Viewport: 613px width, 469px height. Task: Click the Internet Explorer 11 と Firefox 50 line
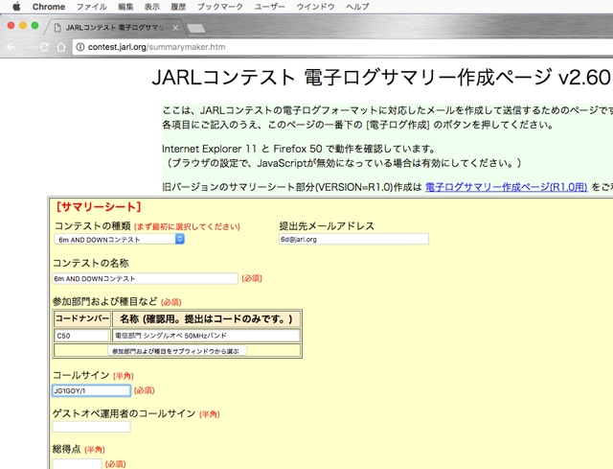299,149
